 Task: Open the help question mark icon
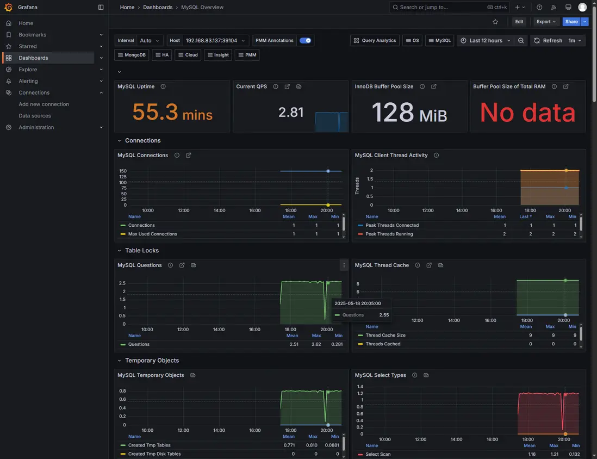tap(539, 7)
